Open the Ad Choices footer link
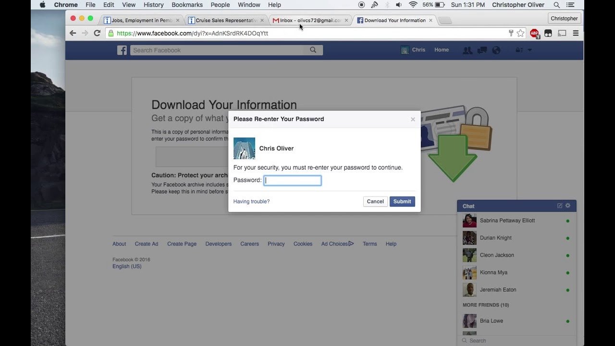Screen dimensions: 615x346 coord(337,244)
